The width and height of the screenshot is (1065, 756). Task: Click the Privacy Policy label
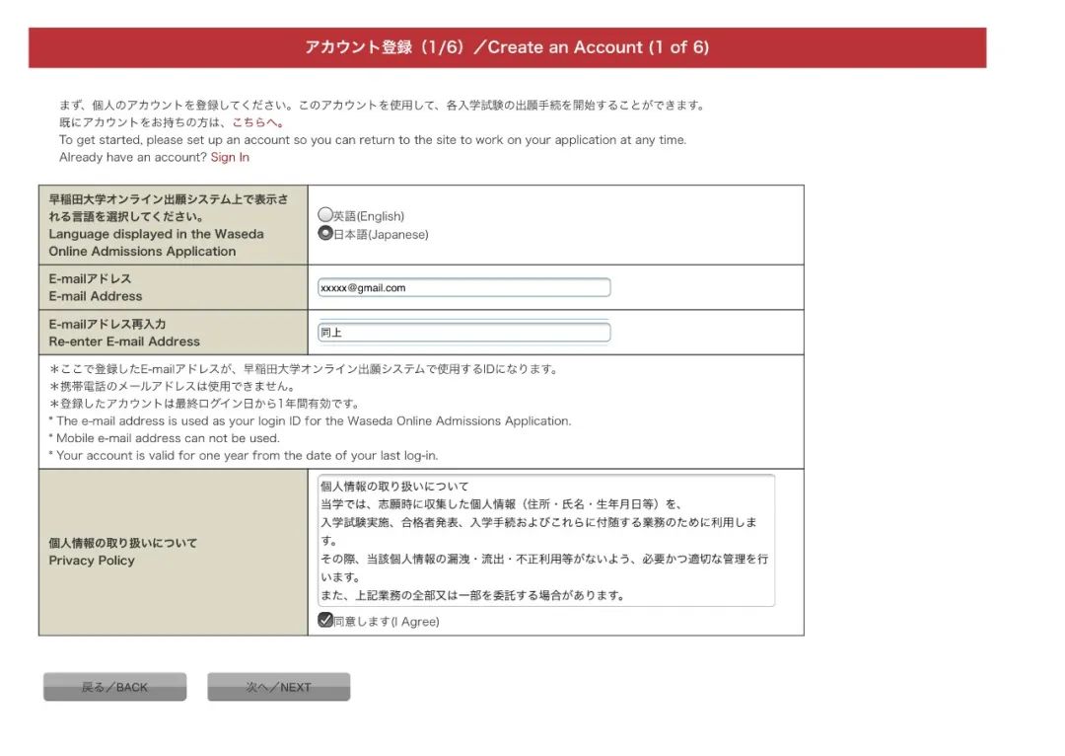point(92,561)
